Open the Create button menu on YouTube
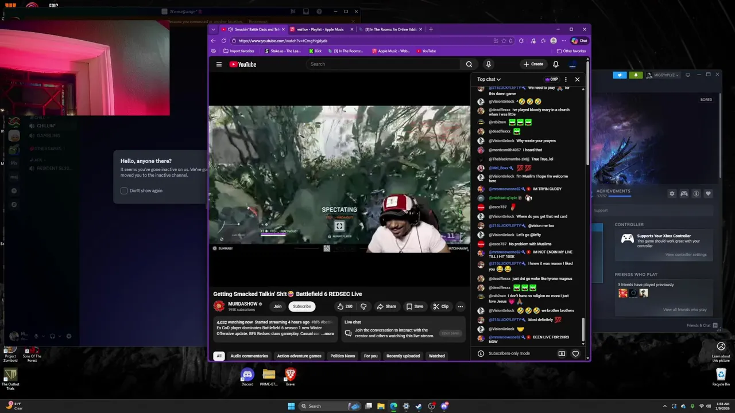The height and width of the screenshot is (413, 735). 533,64
